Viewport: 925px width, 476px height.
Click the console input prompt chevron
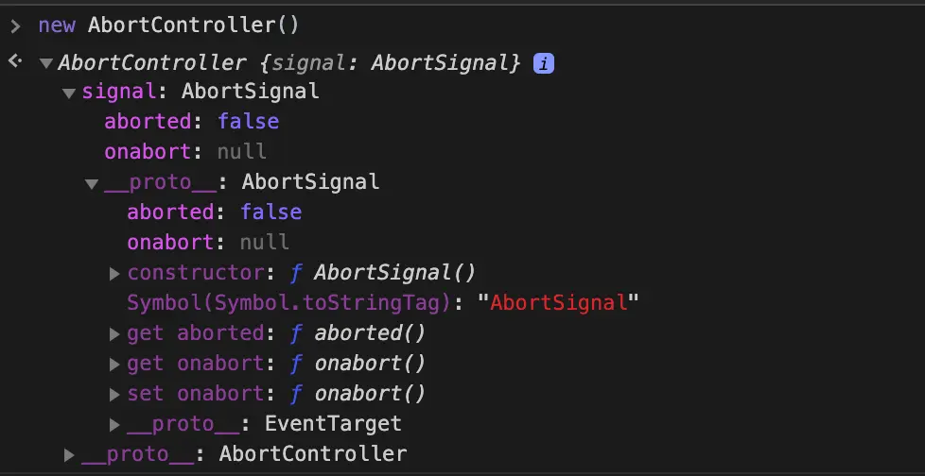[x=15, y=25]
